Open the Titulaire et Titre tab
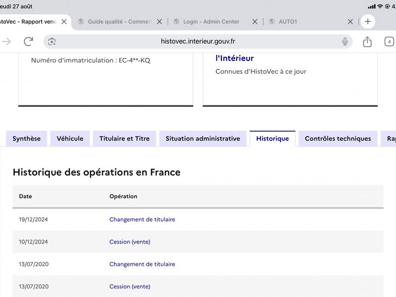Viewport: 396px width, 297px height. (125, 139)
